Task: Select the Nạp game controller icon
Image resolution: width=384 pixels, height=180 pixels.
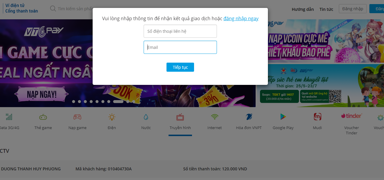Action: click(77, 117)
